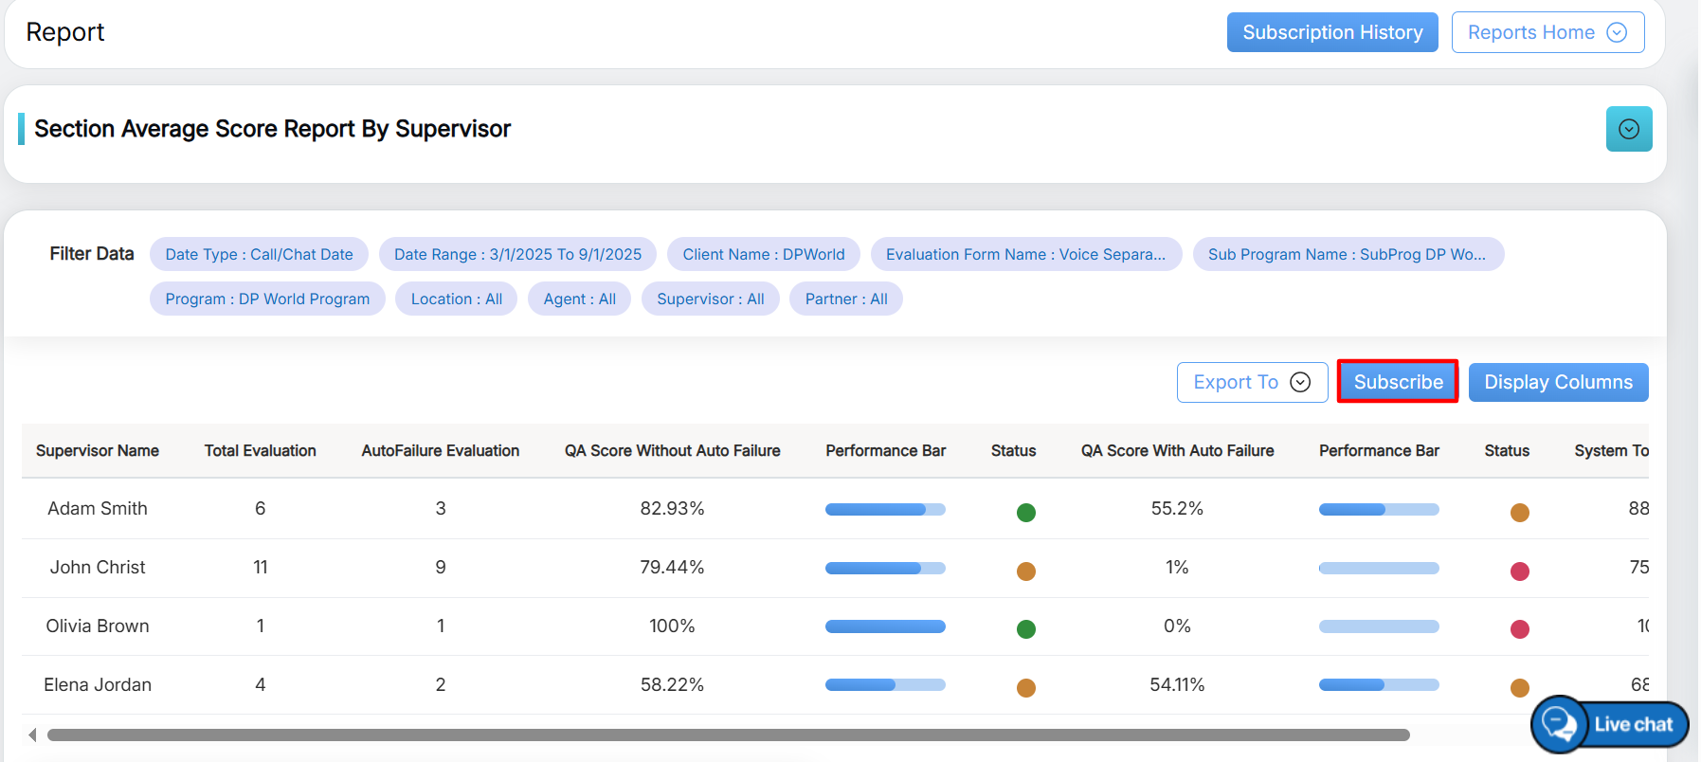Open Subscription History
Screen dimensions: 1701x762
pyautogui.click(x=1331, y=32)
